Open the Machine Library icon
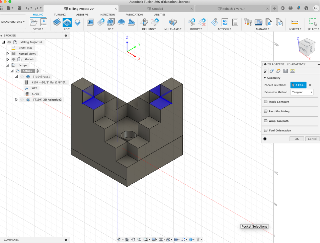 coord(258,22)
